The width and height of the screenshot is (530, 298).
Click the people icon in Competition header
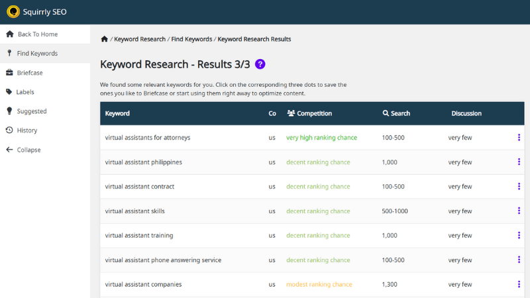pos(291,113)
